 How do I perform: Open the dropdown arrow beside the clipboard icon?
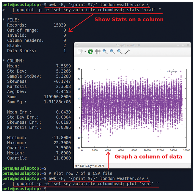pos(85,52)
